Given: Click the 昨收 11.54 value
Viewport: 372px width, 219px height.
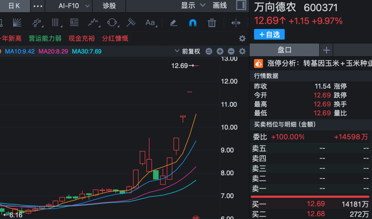Looking at the screenshot, I should point(323,86).
